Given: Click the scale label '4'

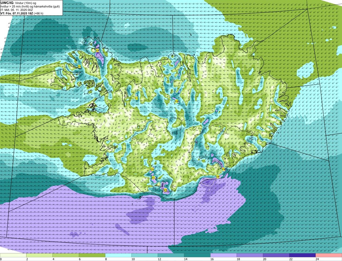Looking at the screenshot, I should tap(53, 259).
